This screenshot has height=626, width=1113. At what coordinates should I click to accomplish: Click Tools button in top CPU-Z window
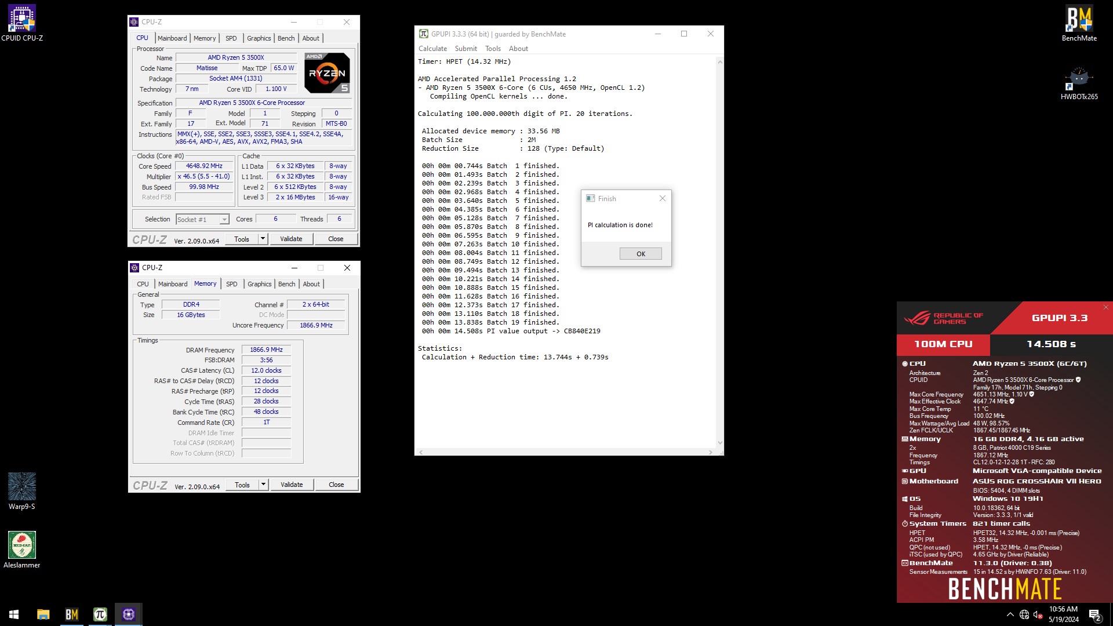241,239
